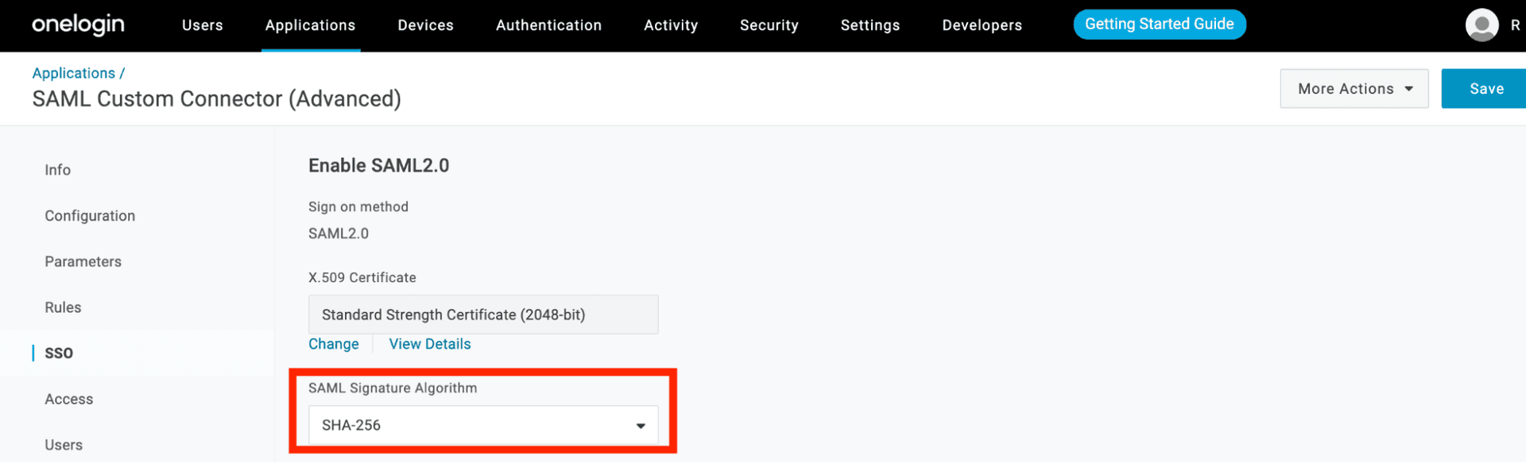Save the application settings
Image resolution: width=1526 pixels, height=463 pixels.
tap(1485, 89)
